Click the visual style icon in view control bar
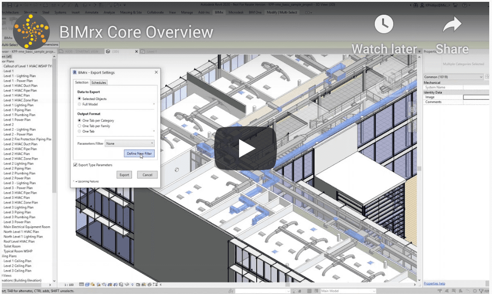Image resolution: width=492 pixels, height=294 pixels. (x=87, y=285)
